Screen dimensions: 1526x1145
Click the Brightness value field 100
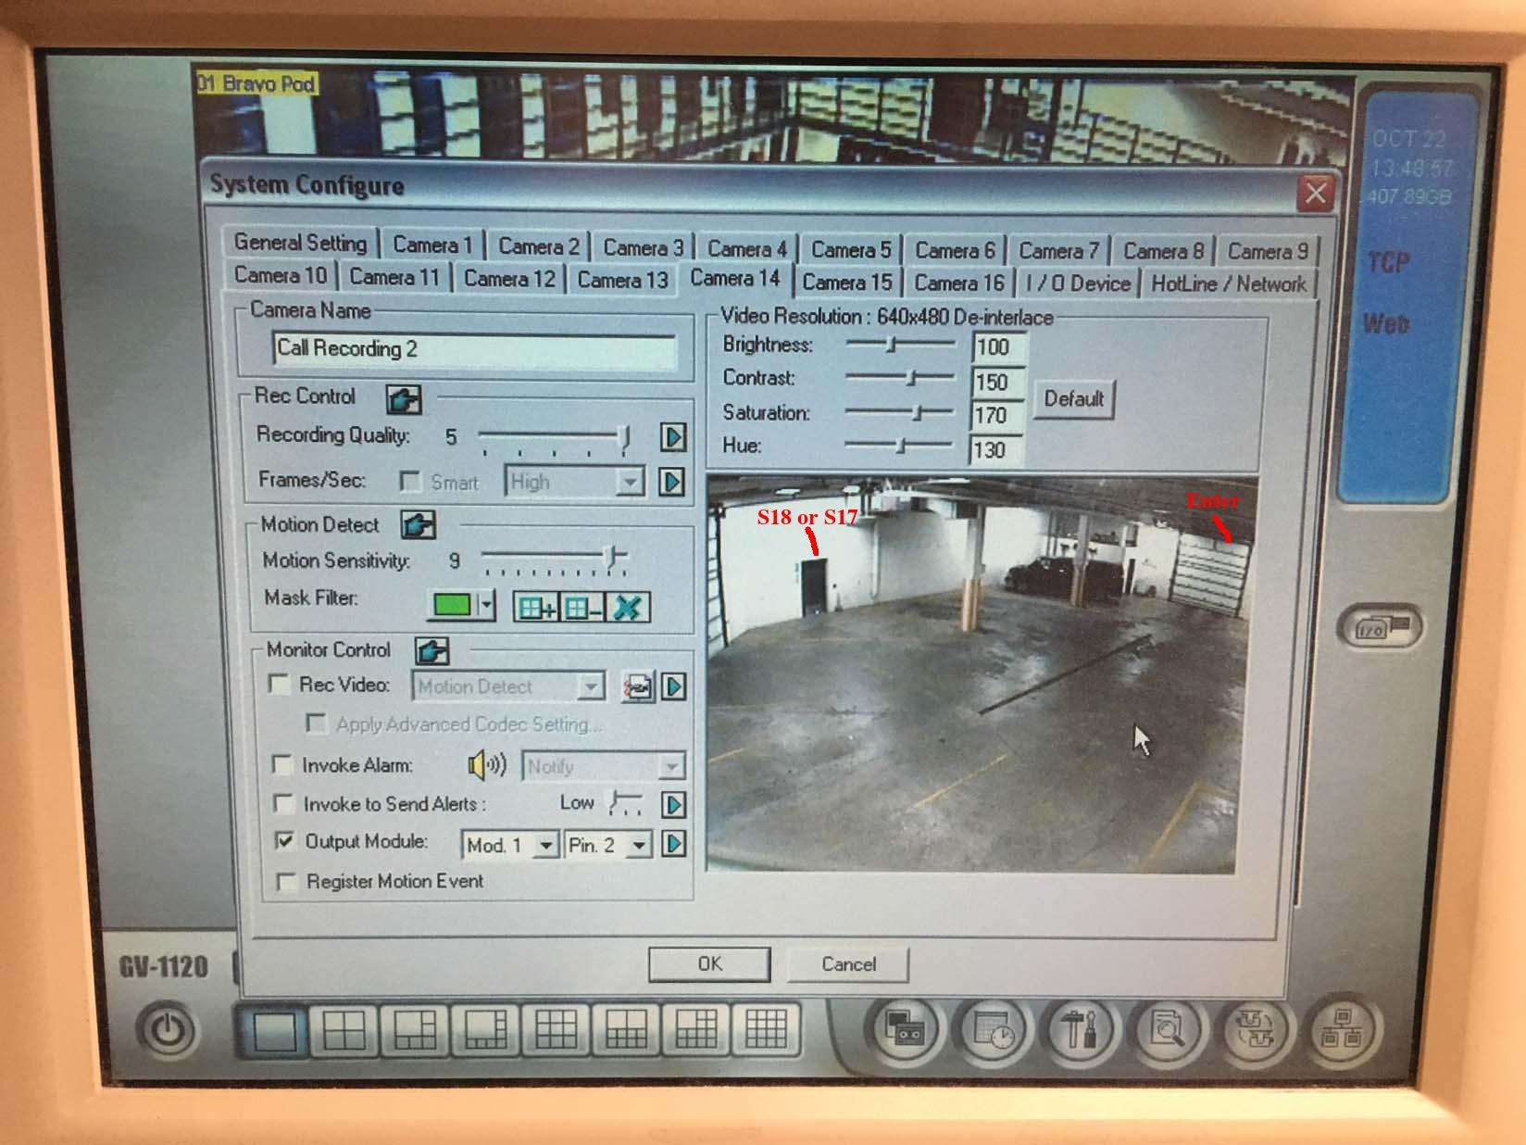pyautogui.click(x=997, y=347)
